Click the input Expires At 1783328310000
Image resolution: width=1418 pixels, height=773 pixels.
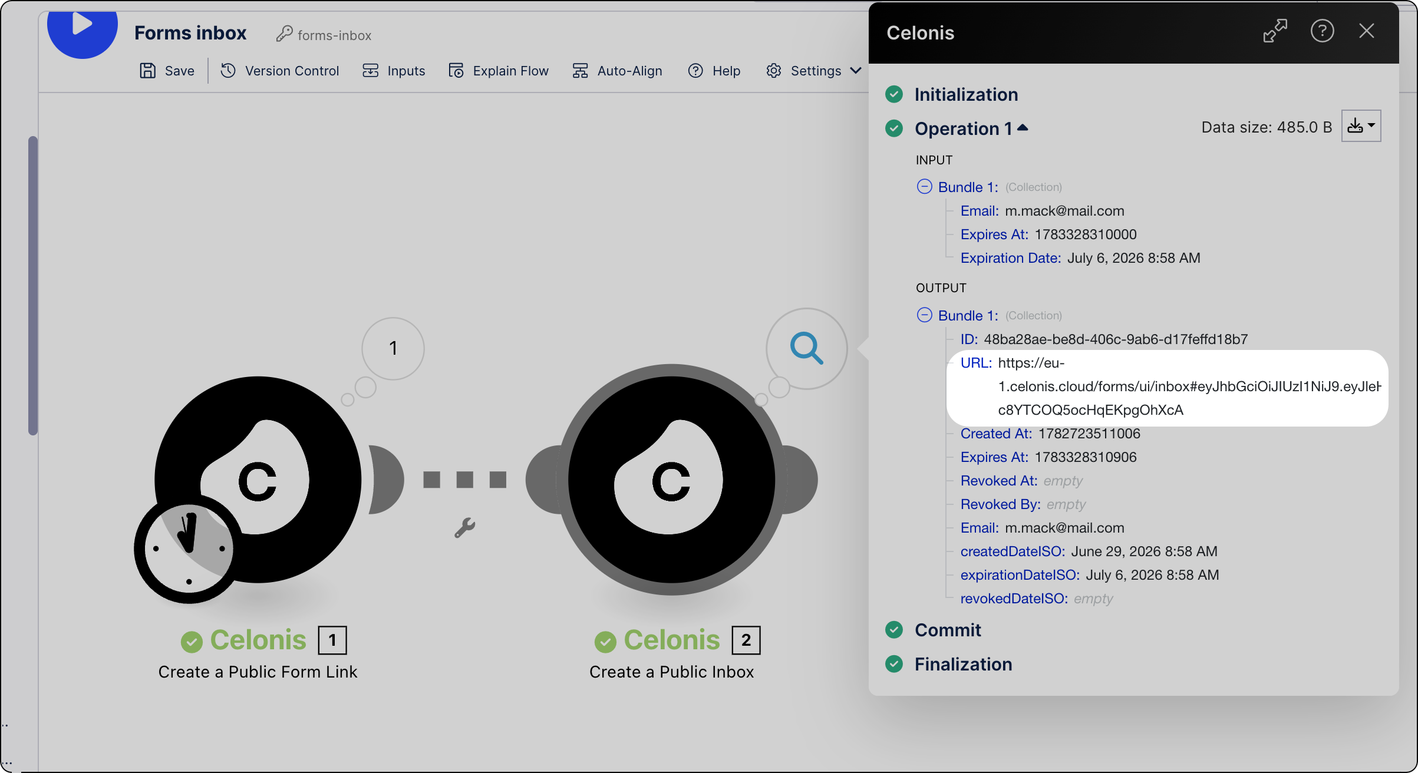pyautogui.click(x=1086, y=234)
